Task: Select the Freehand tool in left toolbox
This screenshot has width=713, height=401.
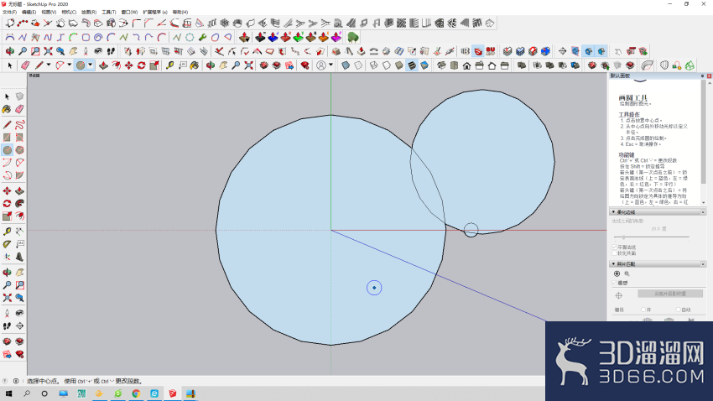Action: pyautogui.click(x=19, y=124)
